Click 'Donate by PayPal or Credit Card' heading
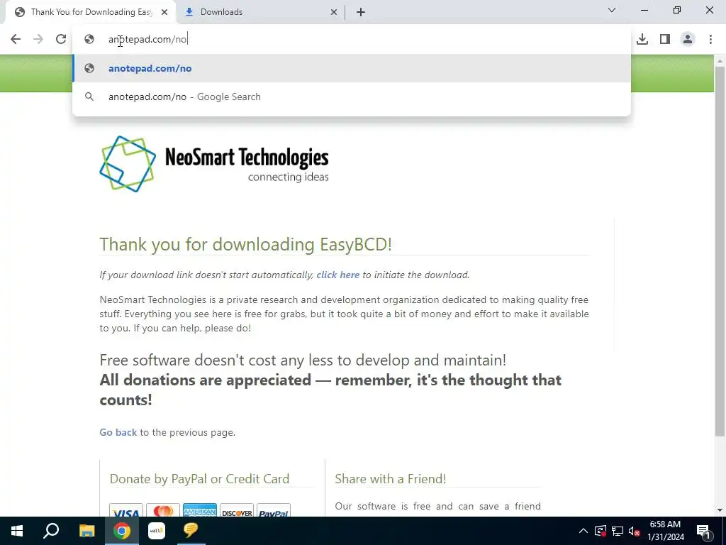The height and width of the screenshot is (545, 726). click(x=199, y=479)
